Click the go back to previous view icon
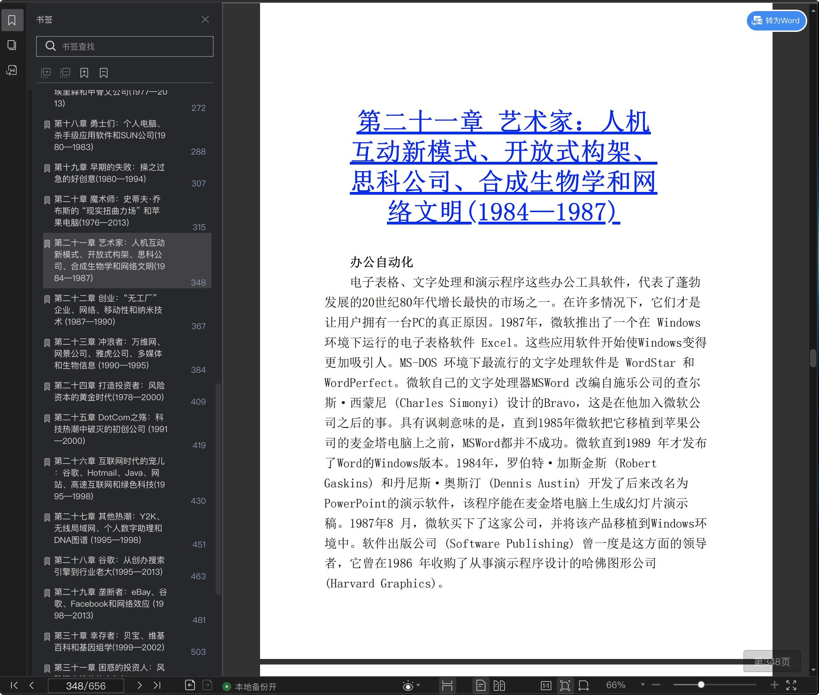The height and width of the screenshot is (695, 819). (x=190, y=686)
